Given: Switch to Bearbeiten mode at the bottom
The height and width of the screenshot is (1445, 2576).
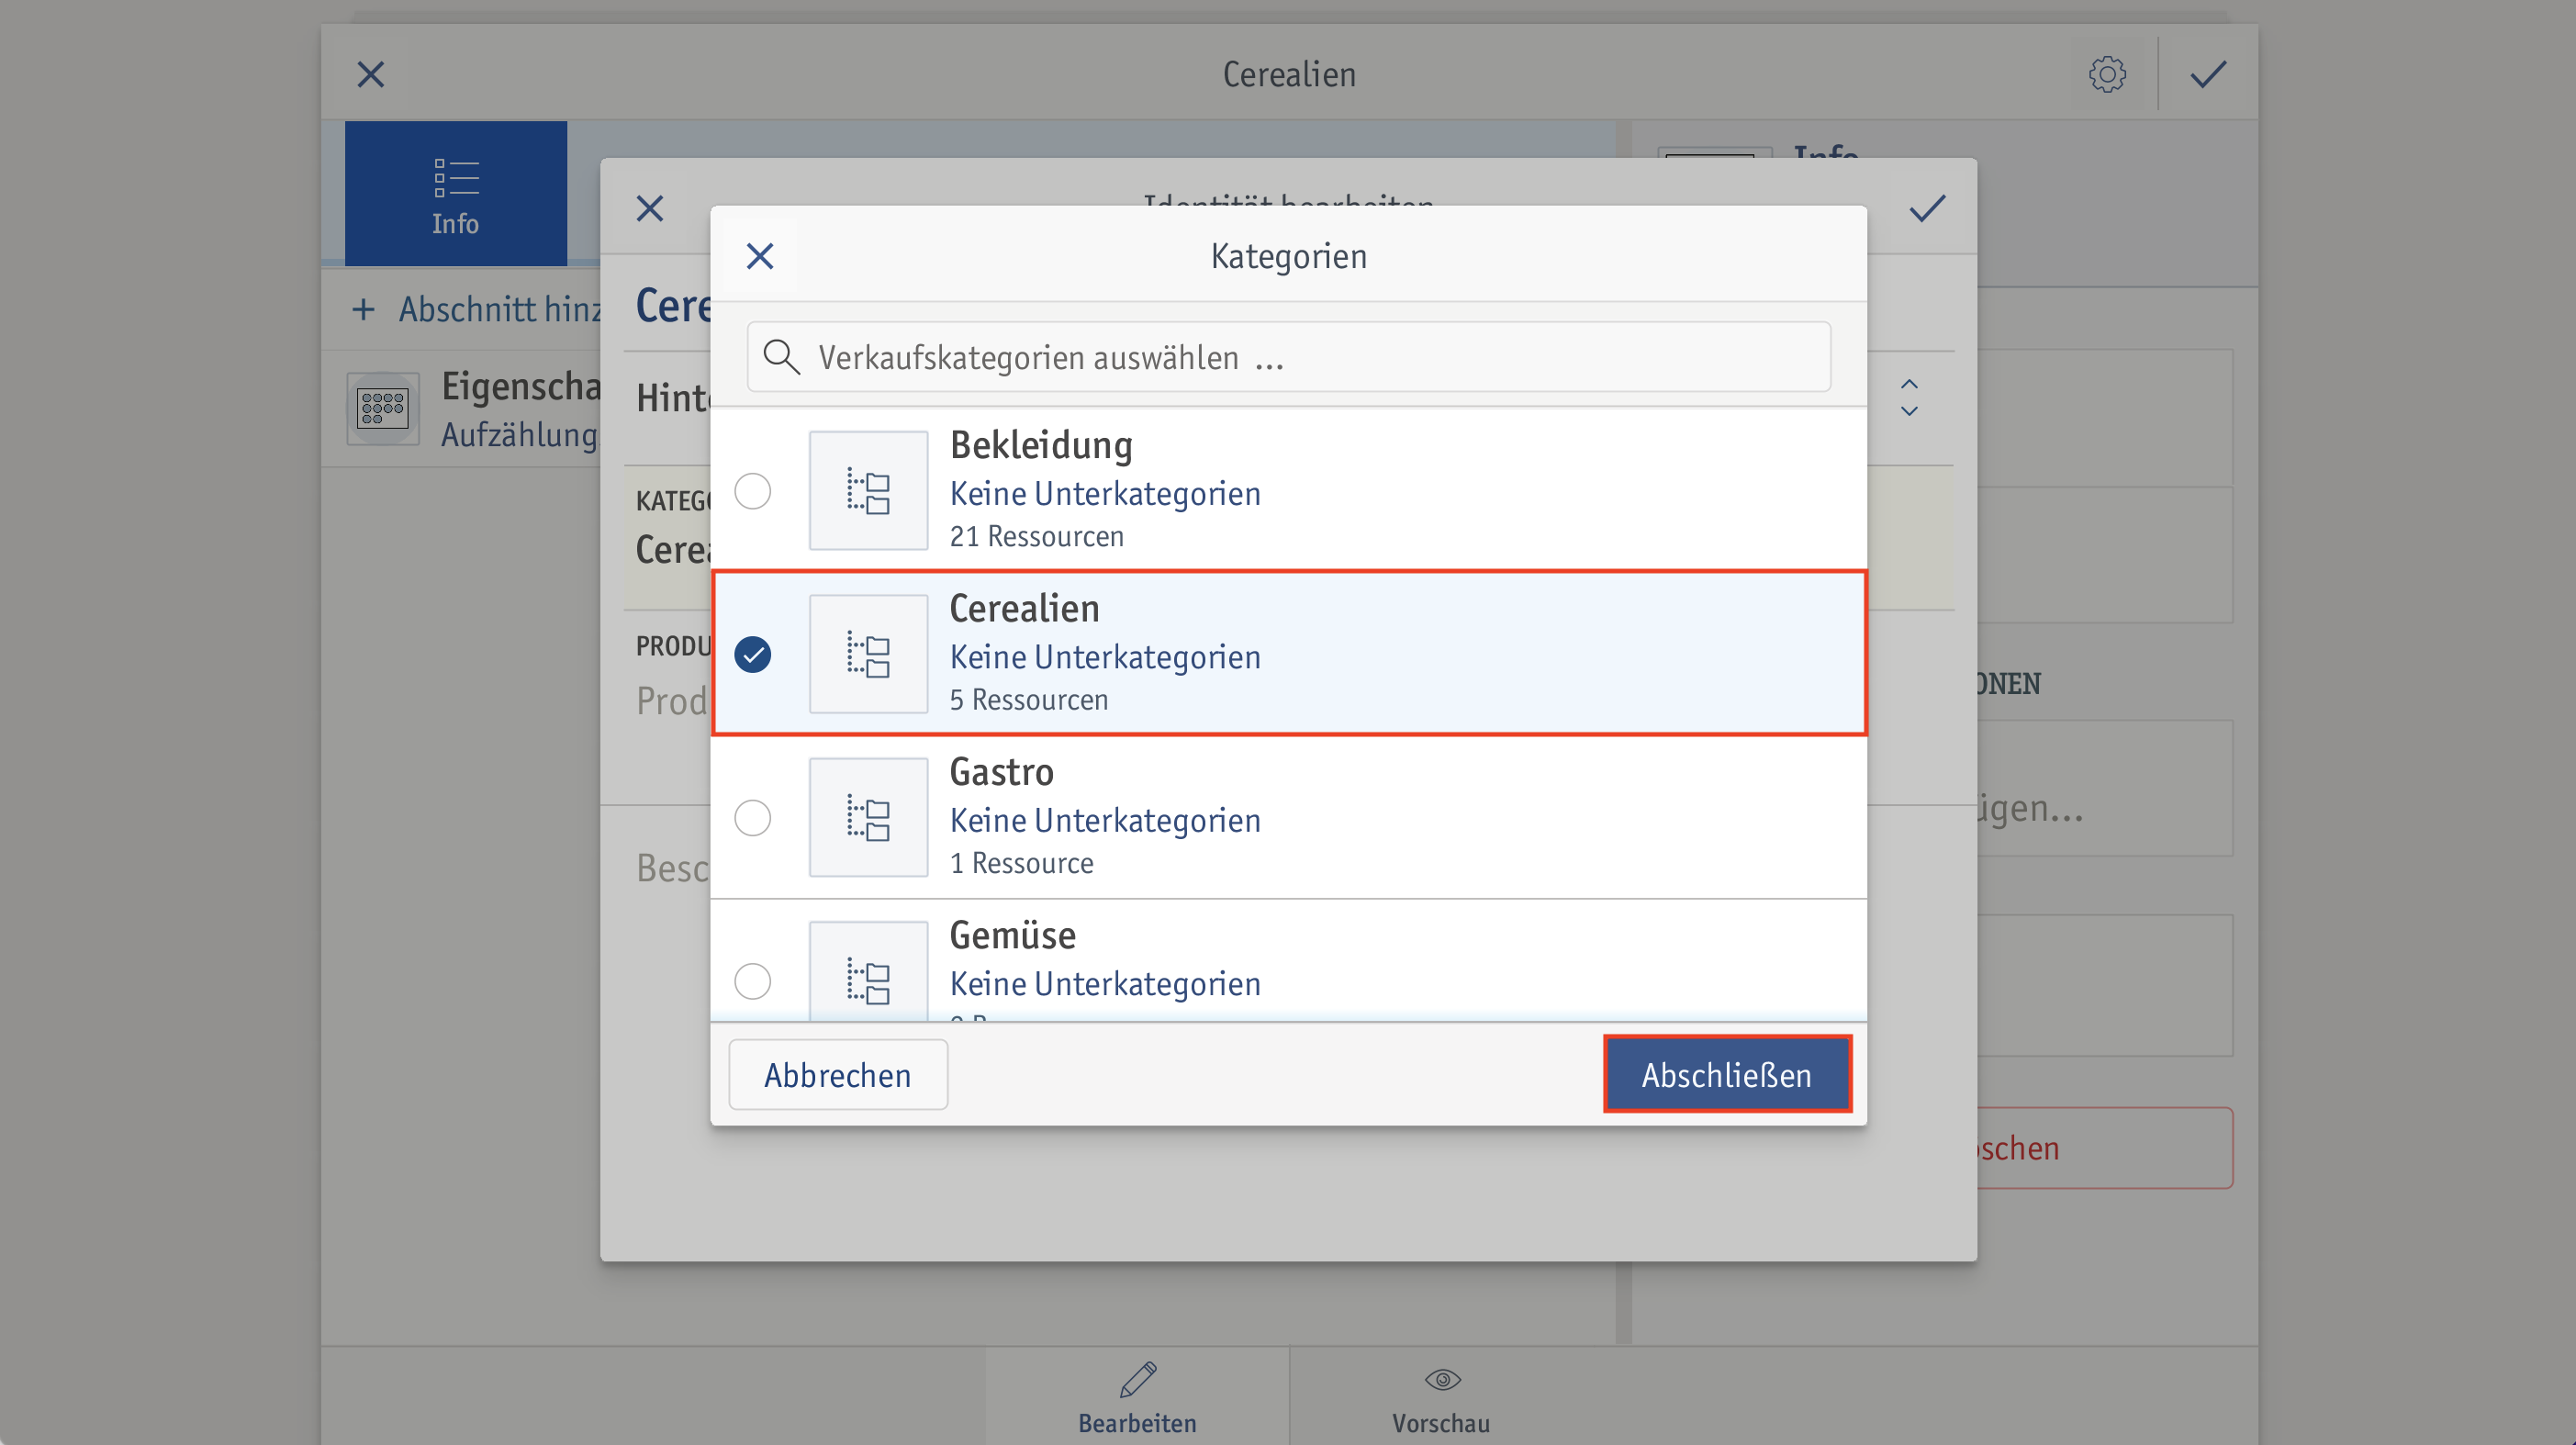Looking at the screenshot, I should (1137, 1397).
